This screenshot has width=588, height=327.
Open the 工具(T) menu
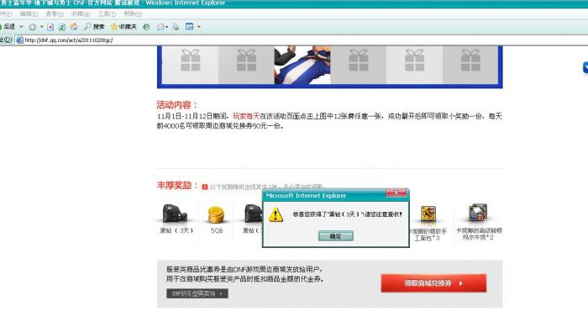click(107, 14)
